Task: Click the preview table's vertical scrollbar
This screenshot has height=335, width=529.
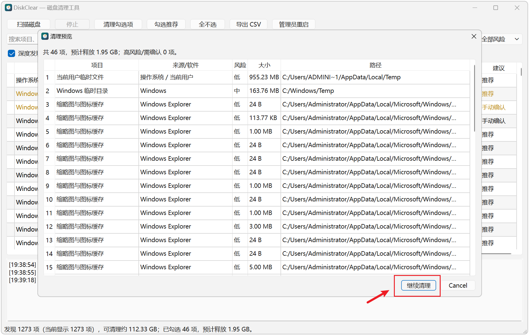Action: tap(474, 98)
